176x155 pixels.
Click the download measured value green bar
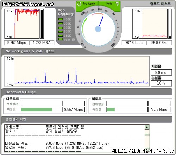[37, 110]
